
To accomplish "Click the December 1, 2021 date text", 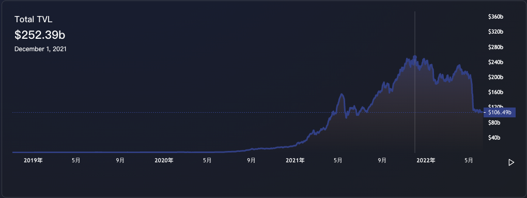I will coord(40,49).
